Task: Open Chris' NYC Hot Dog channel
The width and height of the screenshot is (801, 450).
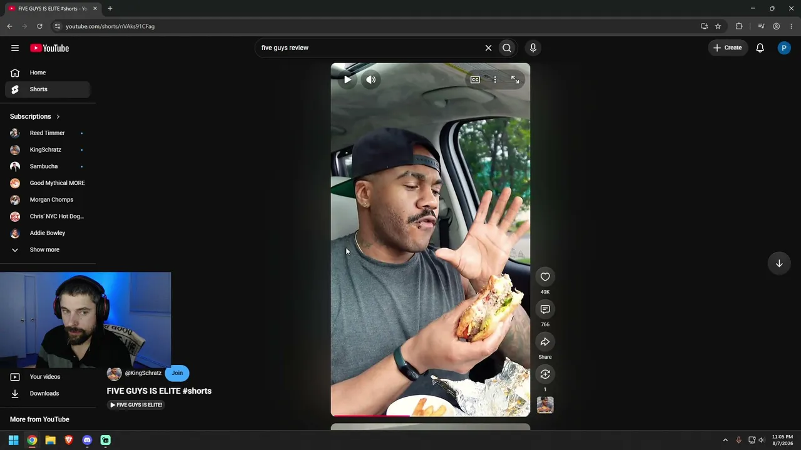Action: pos(48,217)
